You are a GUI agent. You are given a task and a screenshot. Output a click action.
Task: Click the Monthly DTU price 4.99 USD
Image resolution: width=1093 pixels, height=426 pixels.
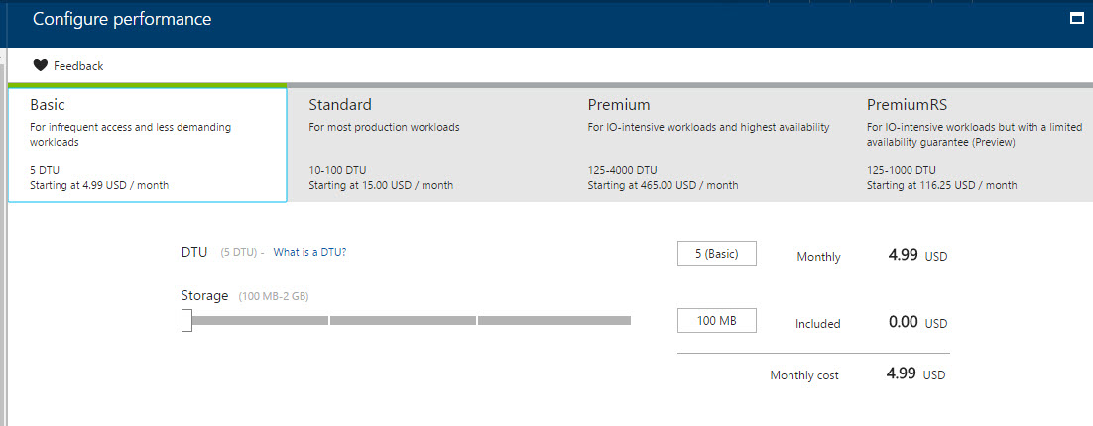tap(917, 256)
